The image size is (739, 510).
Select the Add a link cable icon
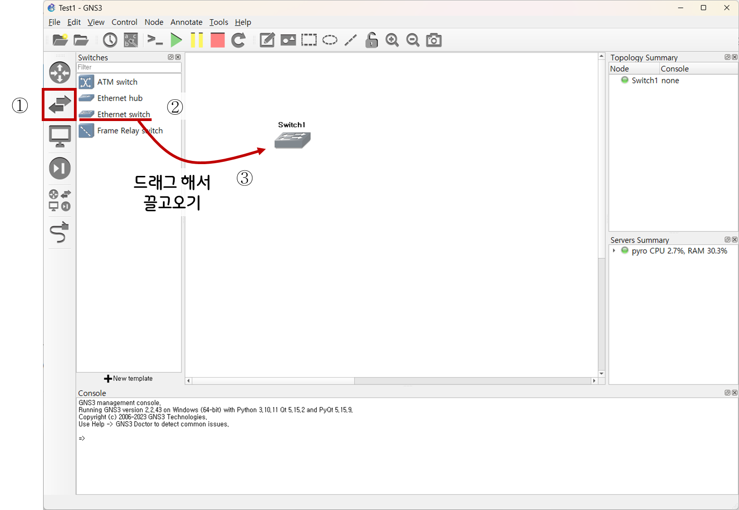pos(60,232)
